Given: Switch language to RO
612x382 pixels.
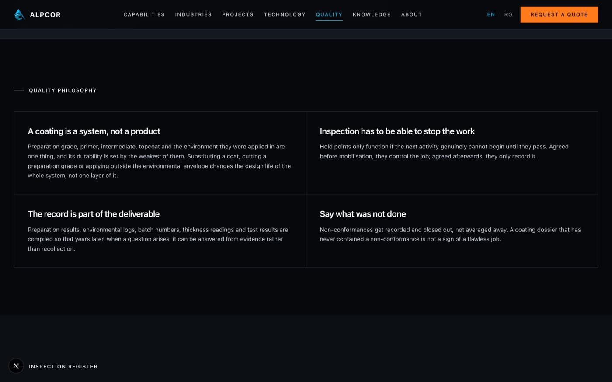Looking at the screenshot, I should pos(508,14).
